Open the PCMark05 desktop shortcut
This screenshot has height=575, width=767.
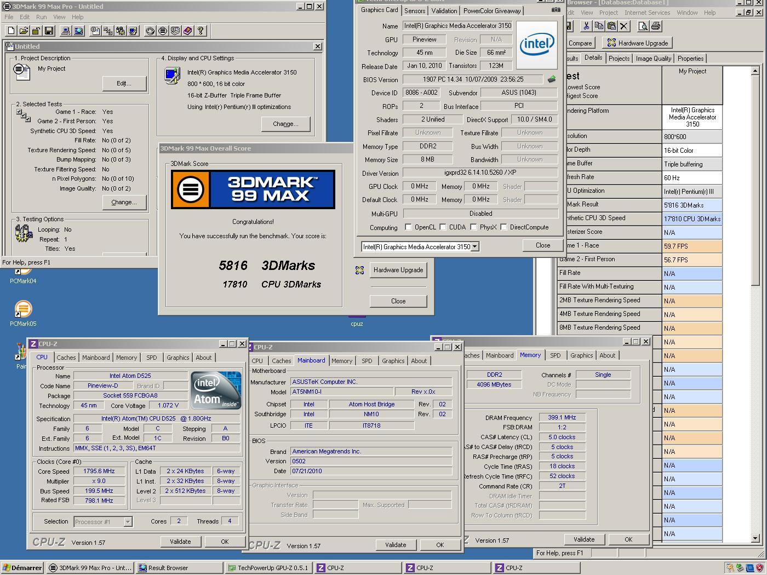coord(23,313)
